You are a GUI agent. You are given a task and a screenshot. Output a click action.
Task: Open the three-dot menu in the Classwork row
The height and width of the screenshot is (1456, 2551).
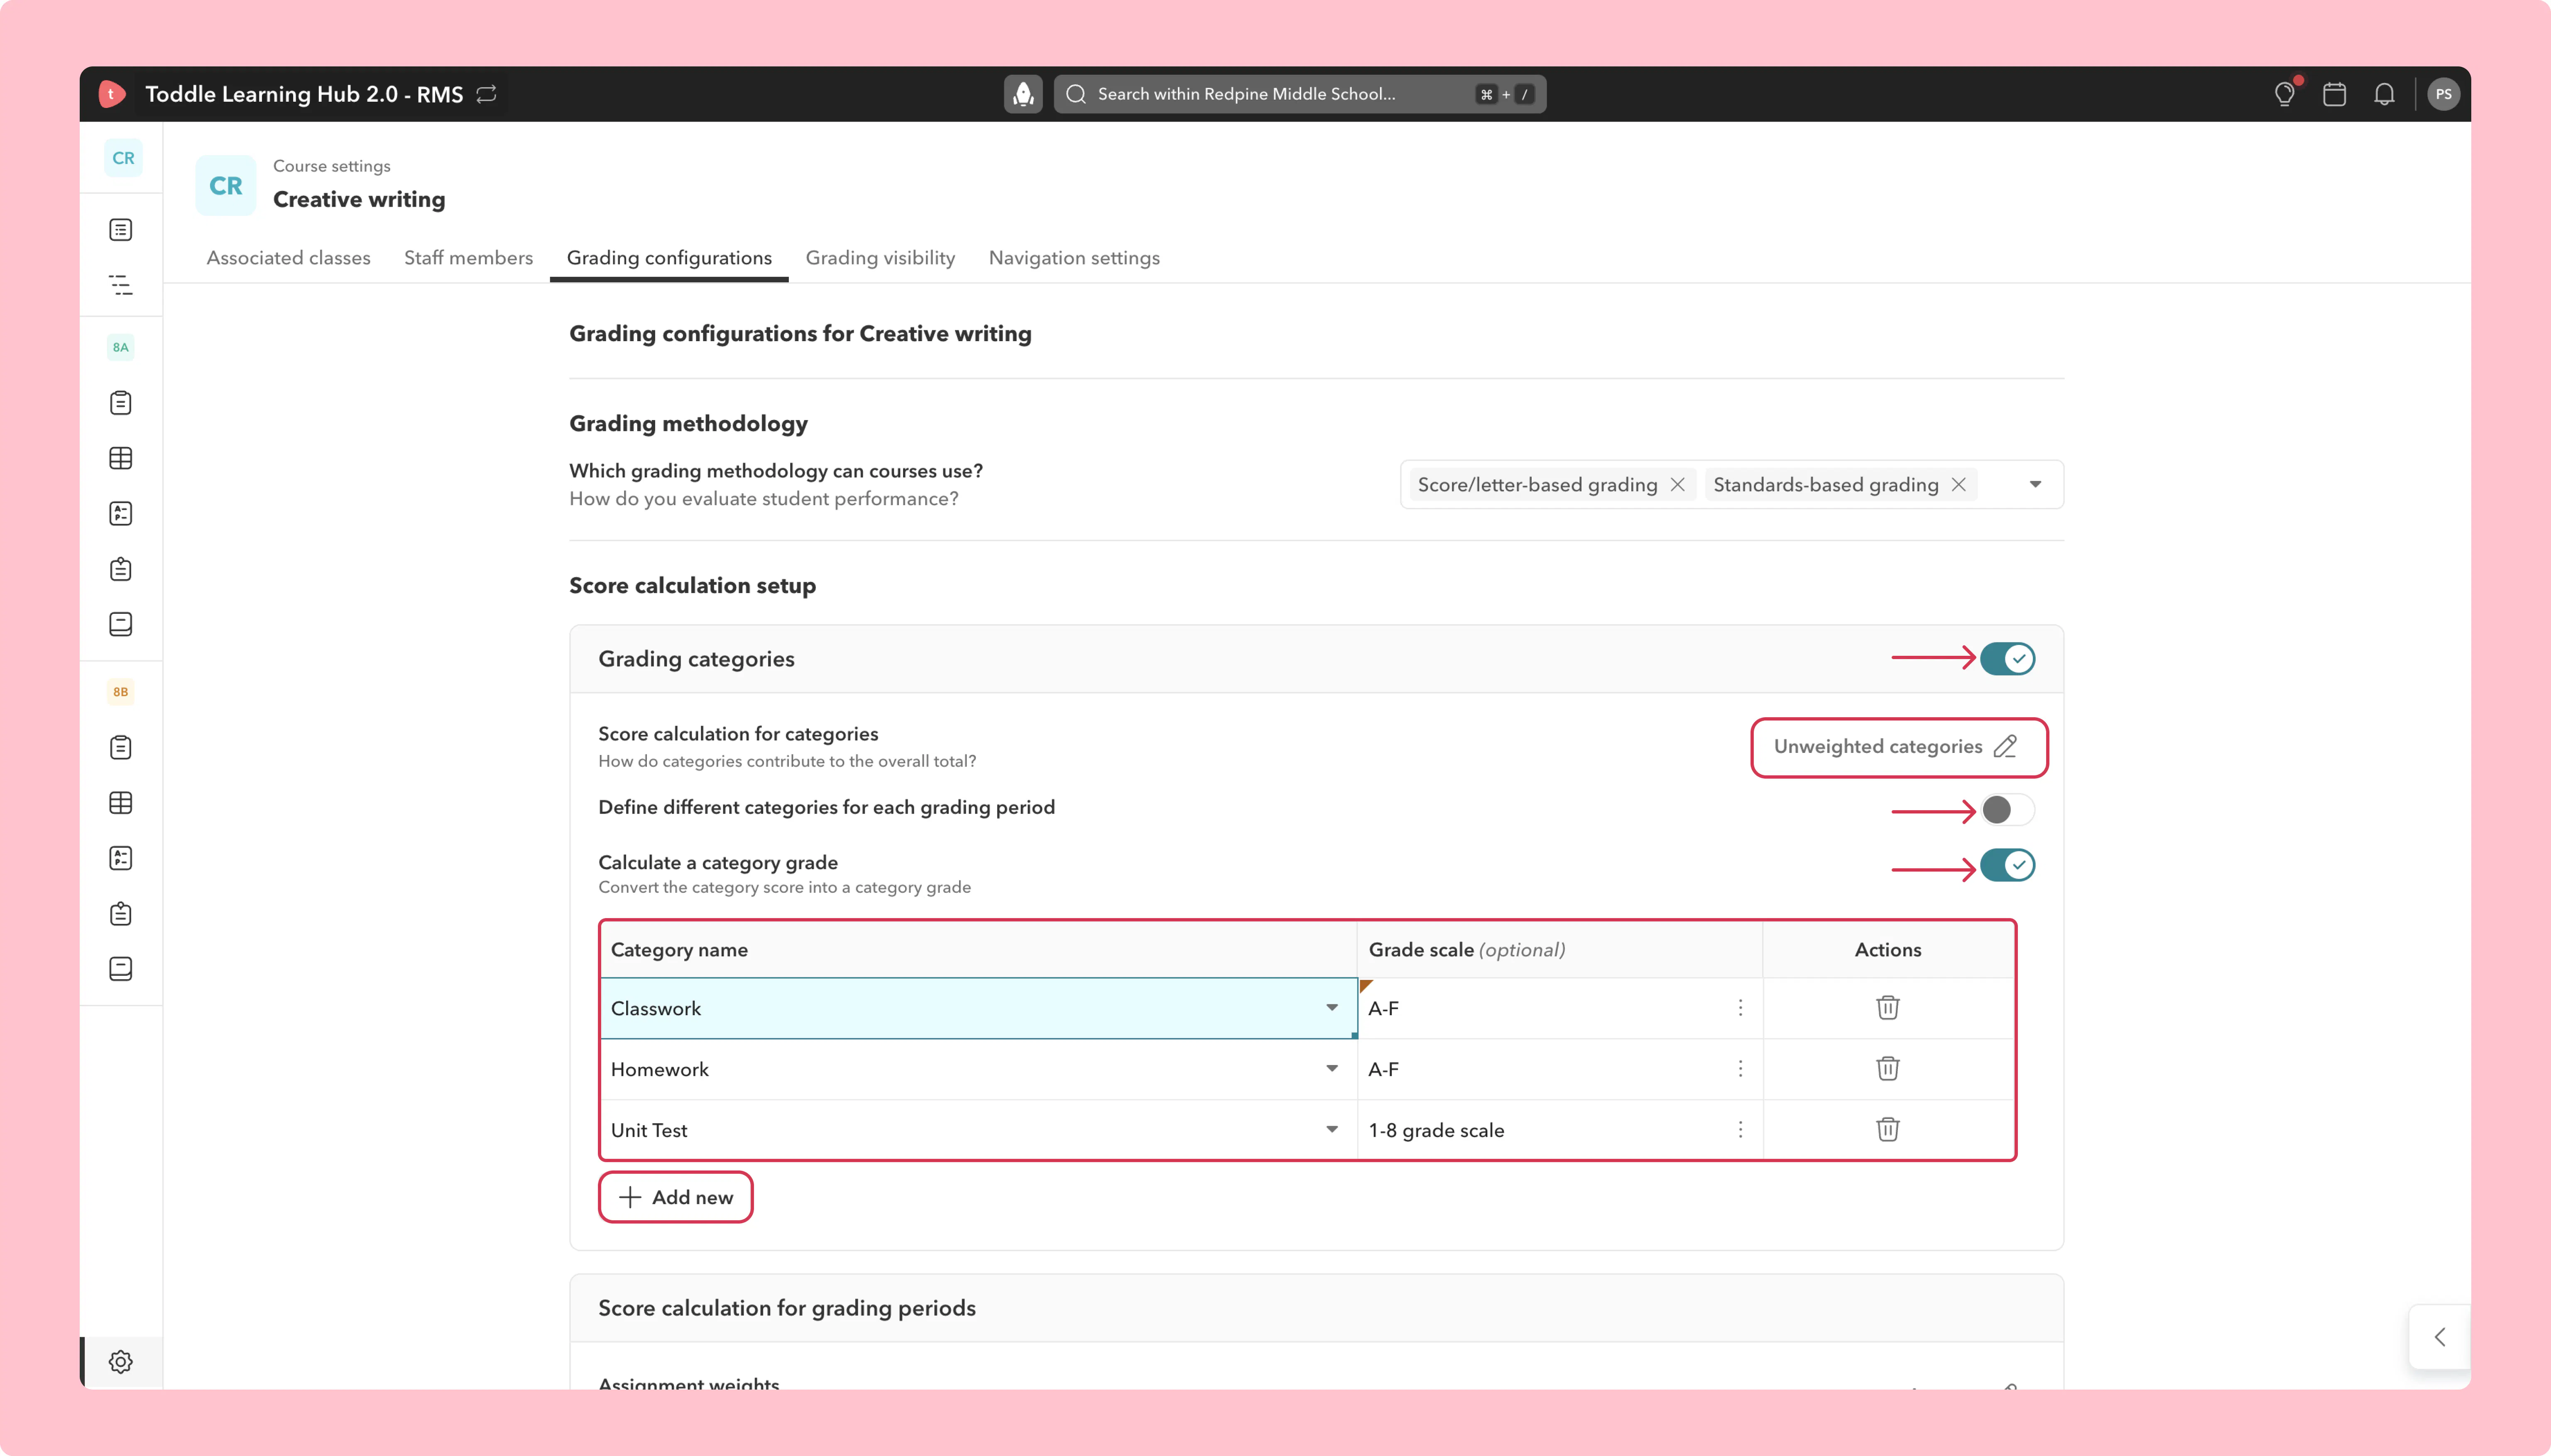point(1741,1008)
